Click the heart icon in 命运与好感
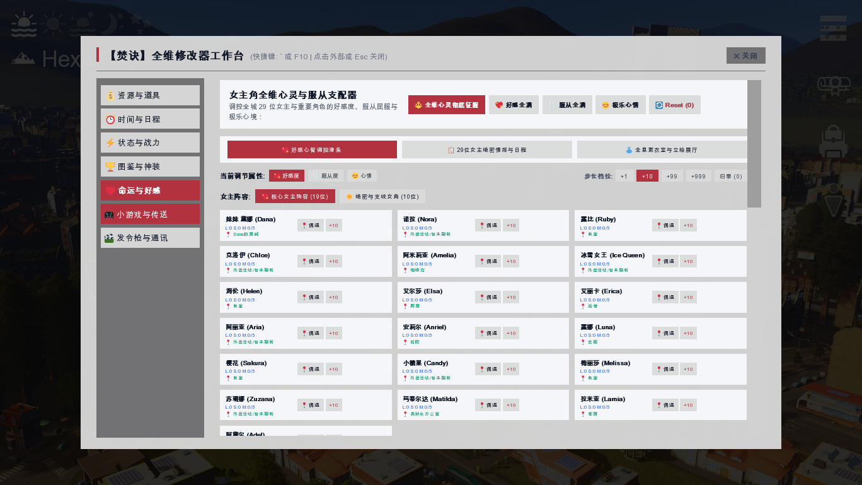 click(110, 191)
